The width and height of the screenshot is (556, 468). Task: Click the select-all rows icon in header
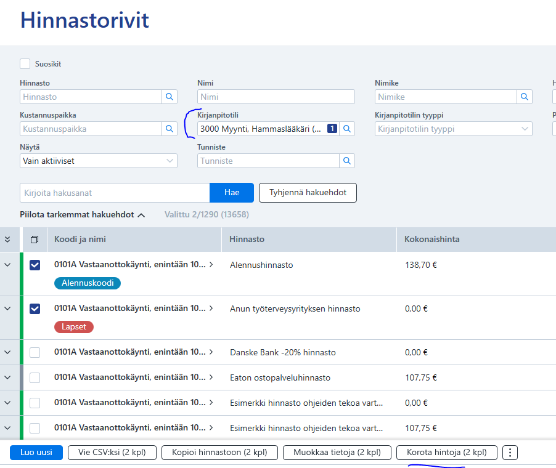point(35,240)
